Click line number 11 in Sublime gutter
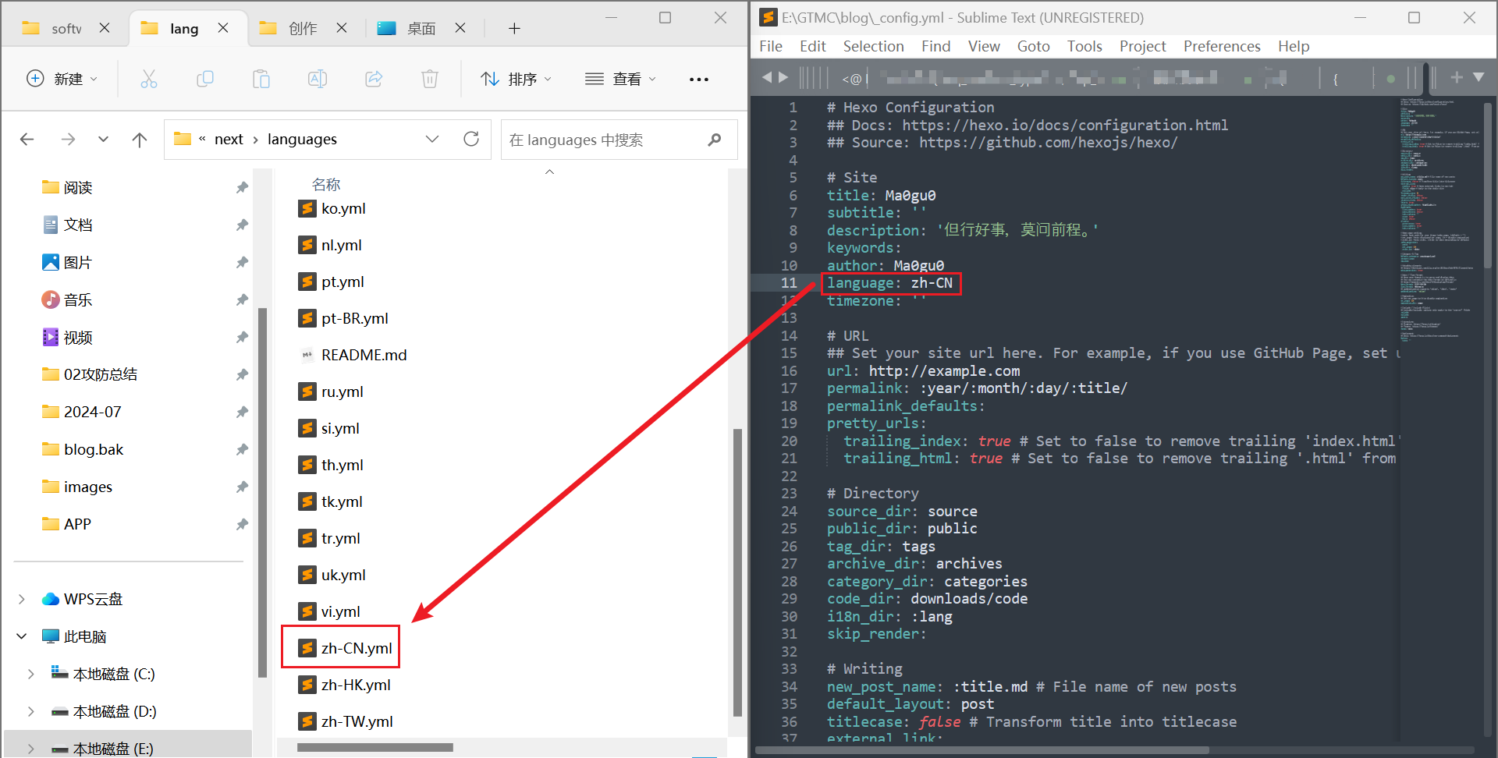The image size is (1498, 758). 789,282
